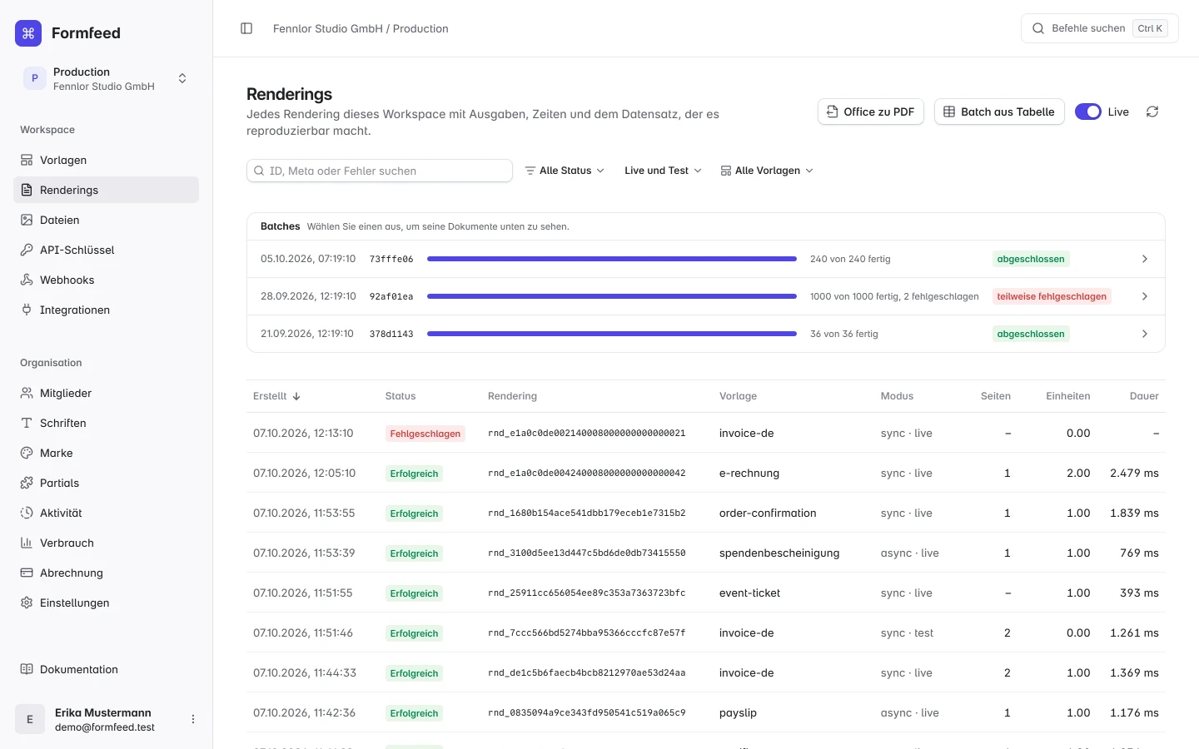1199x749 pixels.
Task: Click the Batch aus Tabelle button
Action: 999,112
